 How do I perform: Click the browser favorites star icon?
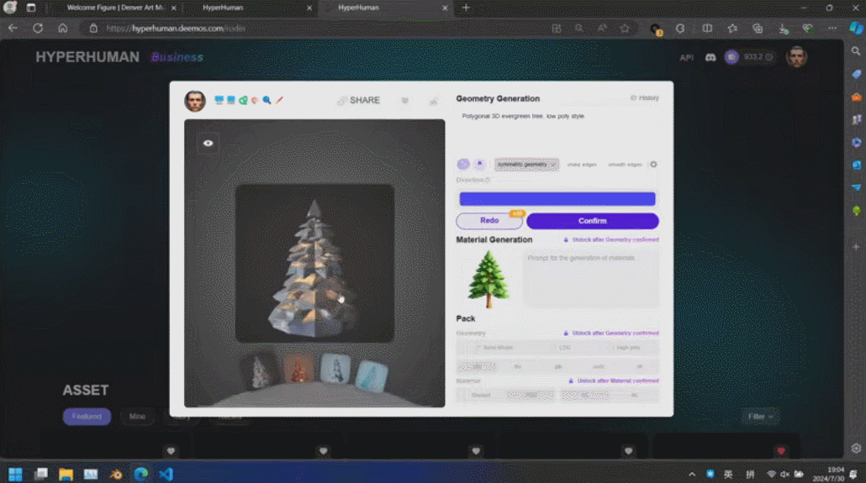tap(625, 28)
